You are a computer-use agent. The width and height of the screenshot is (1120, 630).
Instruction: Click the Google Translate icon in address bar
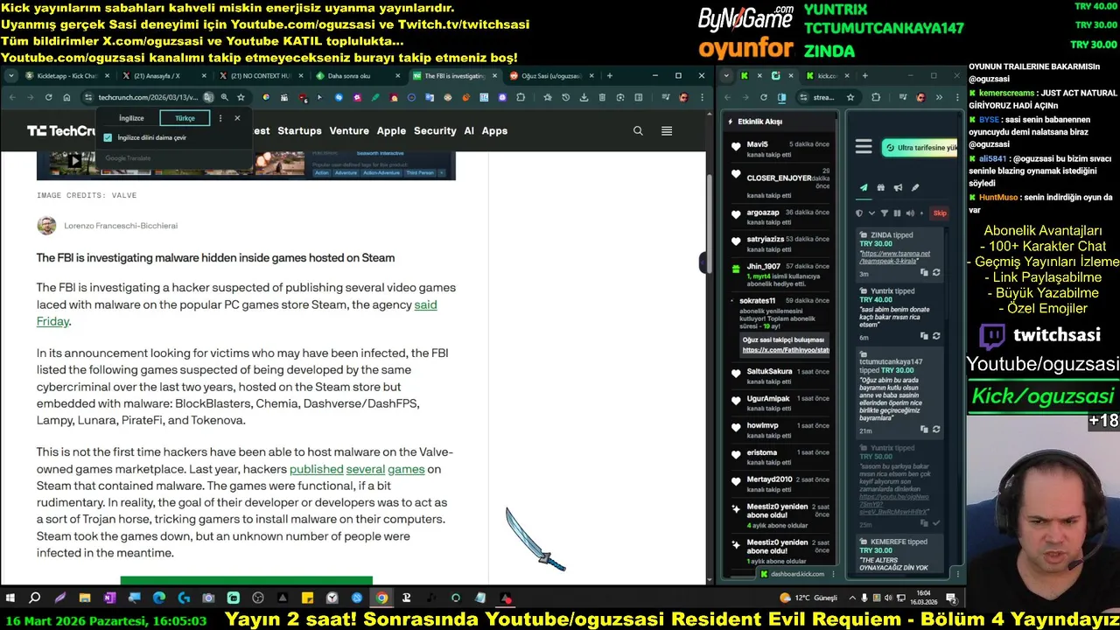click(x=208, y=97)
